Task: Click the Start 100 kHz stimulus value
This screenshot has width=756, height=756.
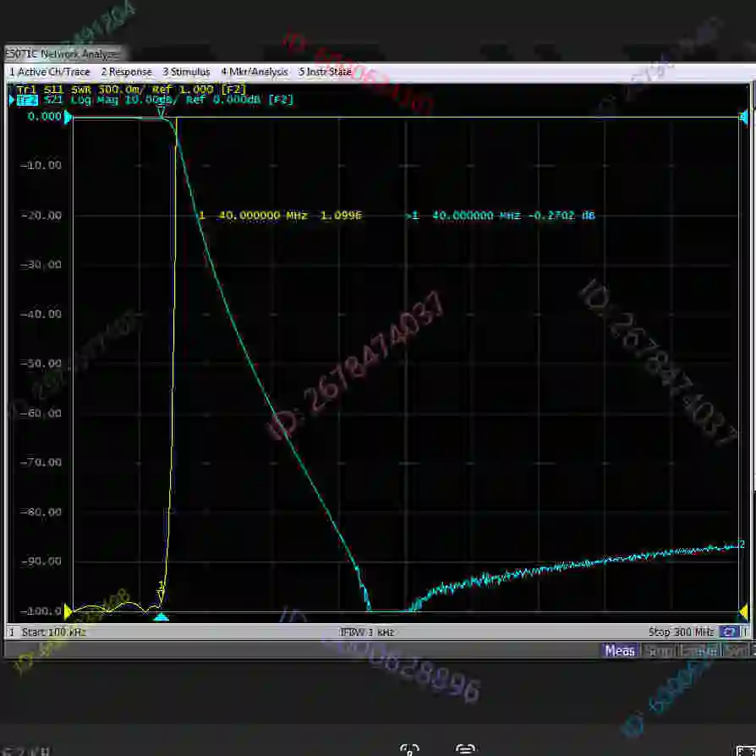Action: 53,632
